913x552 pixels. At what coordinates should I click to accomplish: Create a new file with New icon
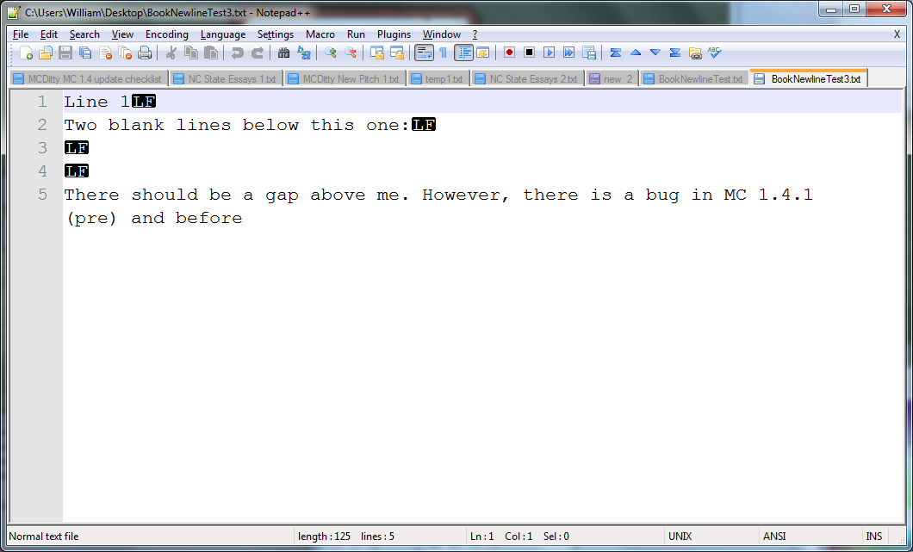point(26,53)
